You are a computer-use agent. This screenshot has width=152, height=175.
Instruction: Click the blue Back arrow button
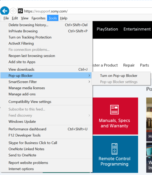pyautogui.click(x=5, y=11)
